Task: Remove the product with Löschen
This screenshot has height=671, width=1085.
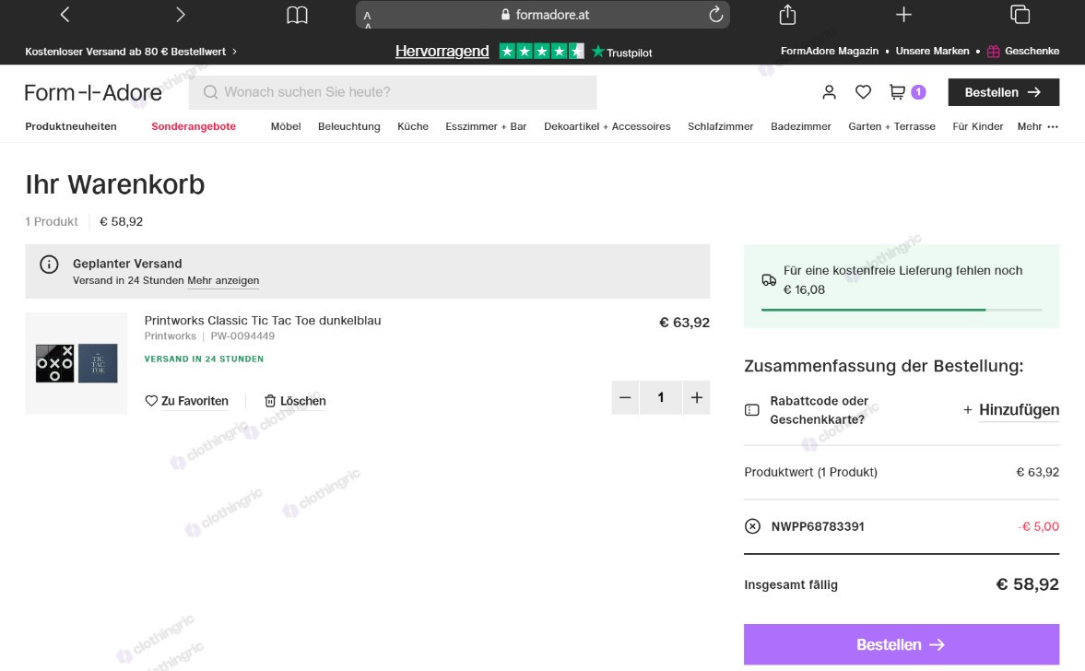Action: click(x=295, y=401)
